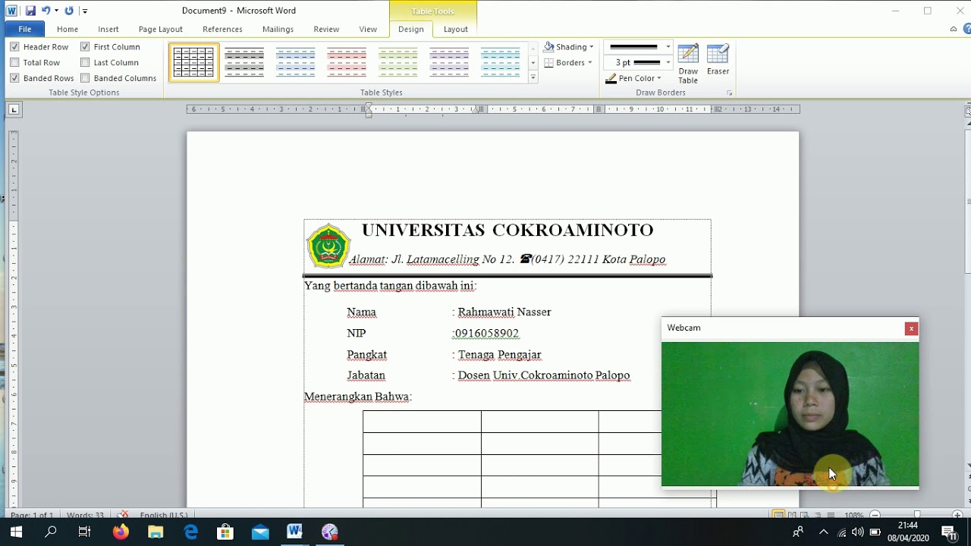Screen dimensions: 971x546
Task: Uncheck the First Column option
Action: [85, 46]
